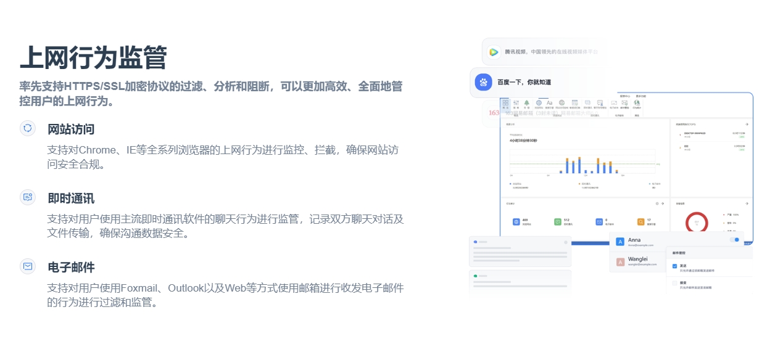Select the grid overview icon in dashboard toolbar
783x344 pixels.
coord(505,102)
